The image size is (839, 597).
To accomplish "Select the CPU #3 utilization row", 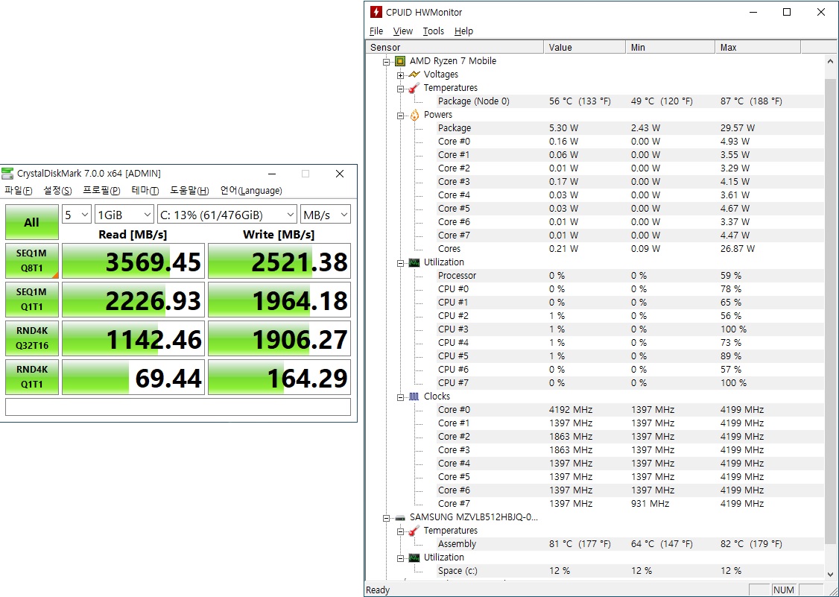I will (630, 329).
